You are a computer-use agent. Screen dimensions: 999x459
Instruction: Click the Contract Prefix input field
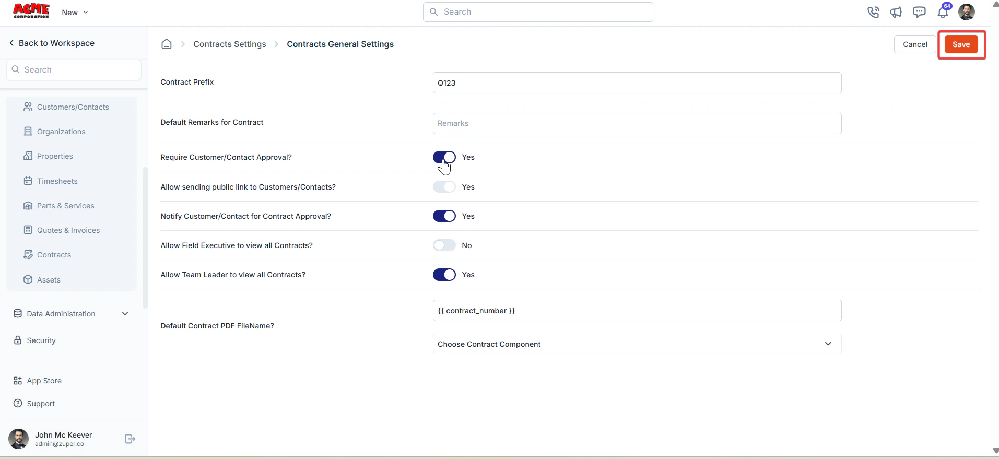point(637,83)
